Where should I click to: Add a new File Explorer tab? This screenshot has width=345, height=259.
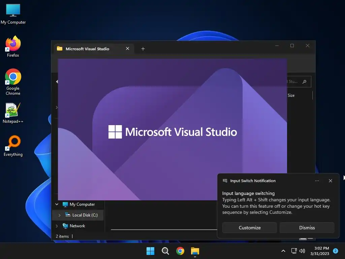(x=143, y=49)
